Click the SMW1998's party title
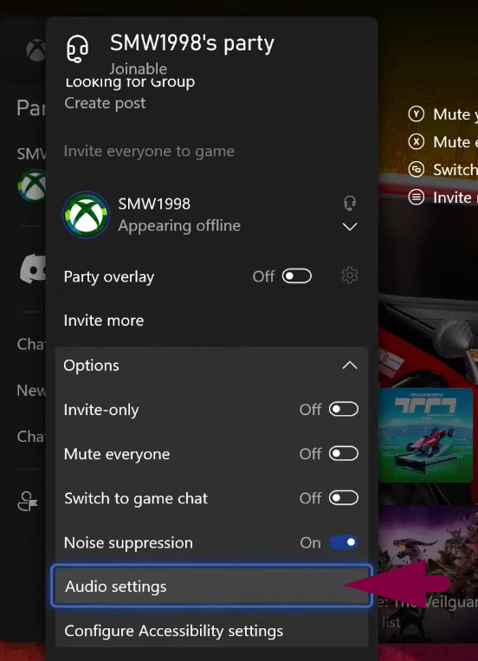Screen dimensions: 478x661 pyautogui.click(x=192, y=43)
